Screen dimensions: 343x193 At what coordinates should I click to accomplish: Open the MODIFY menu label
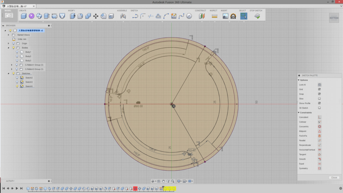(x=72, y=10)
